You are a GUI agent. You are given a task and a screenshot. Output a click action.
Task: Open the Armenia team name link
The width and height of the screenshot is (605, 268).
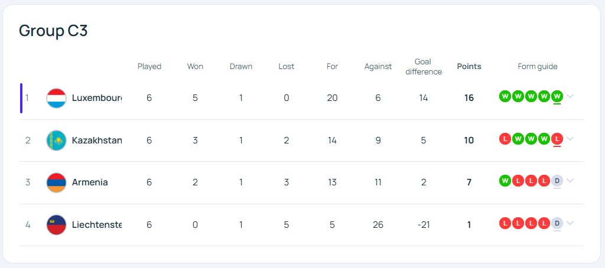[90, 182]
